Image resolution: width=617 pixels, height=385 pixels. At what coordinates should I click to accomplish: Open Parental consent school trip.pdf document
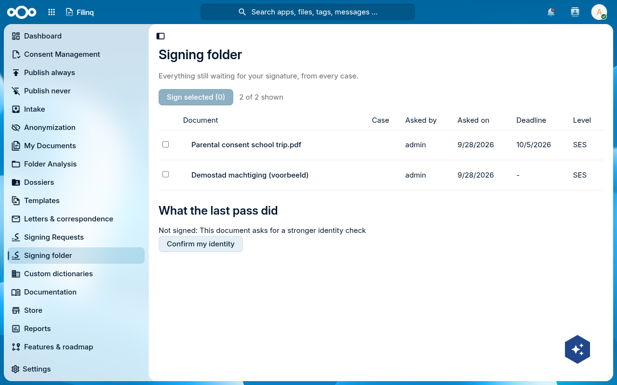coord(246,145)
